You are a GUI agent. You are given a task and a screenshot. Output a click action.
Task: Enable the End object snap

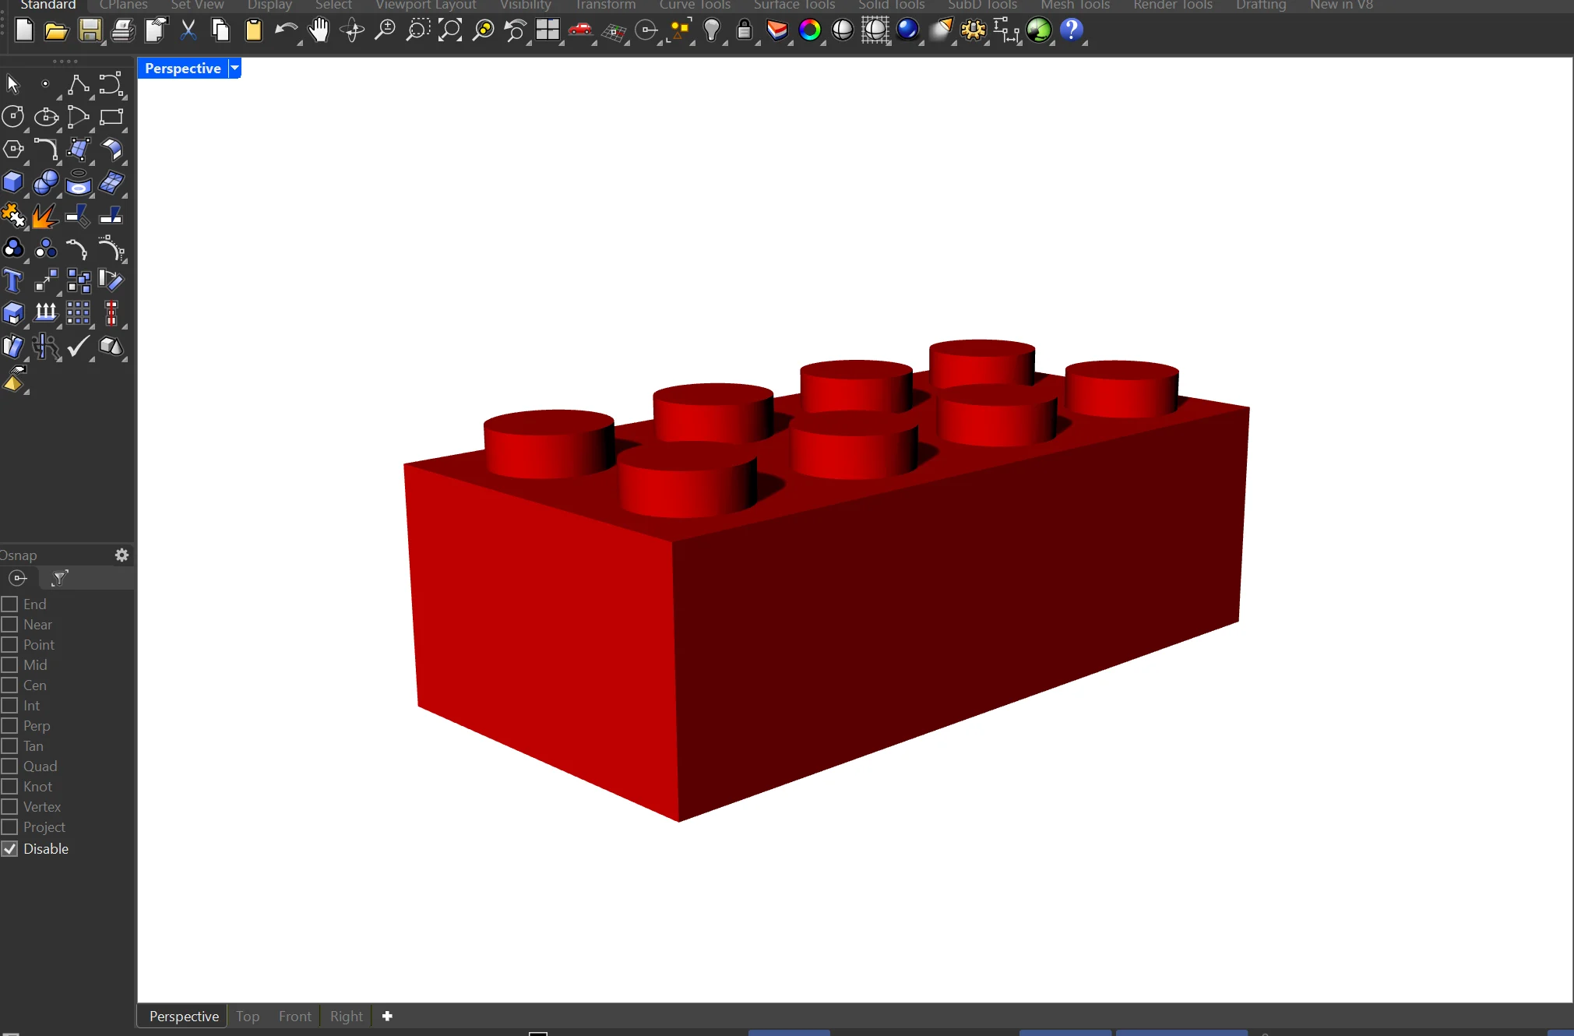coord(10,604)
